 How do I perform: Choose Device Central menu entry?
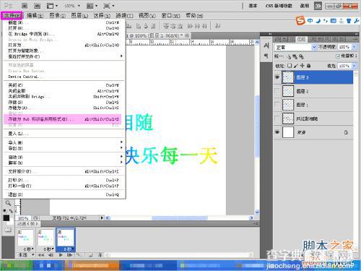point(64,77)
